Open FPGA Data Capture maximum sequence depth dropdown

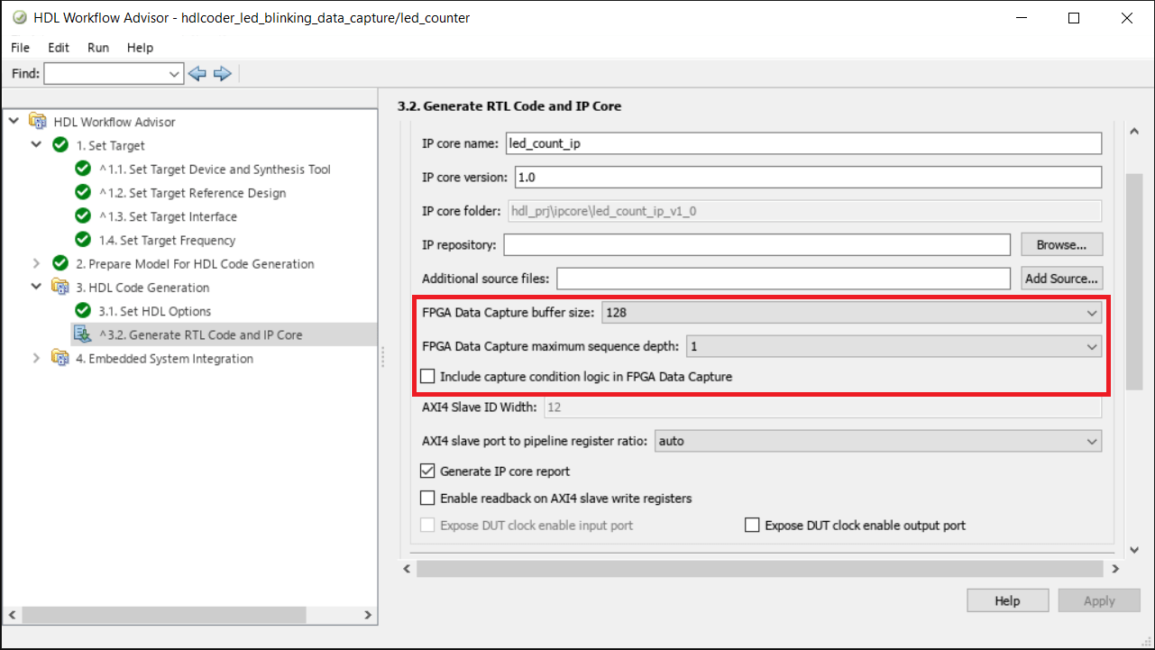click(894, 346)
